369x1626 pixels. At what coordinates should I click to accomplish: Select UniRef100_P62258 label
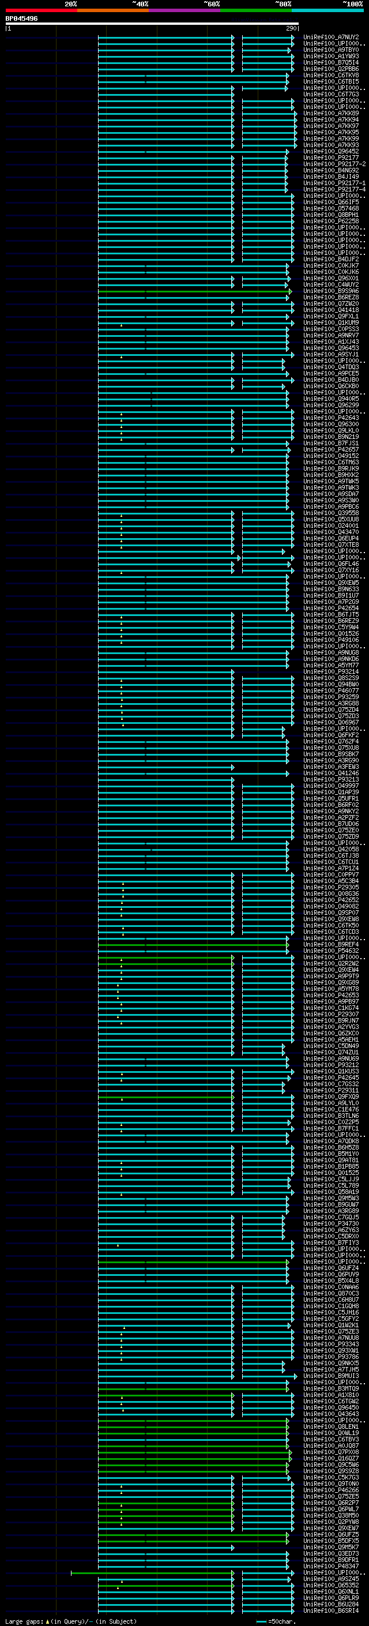(331, 221)
